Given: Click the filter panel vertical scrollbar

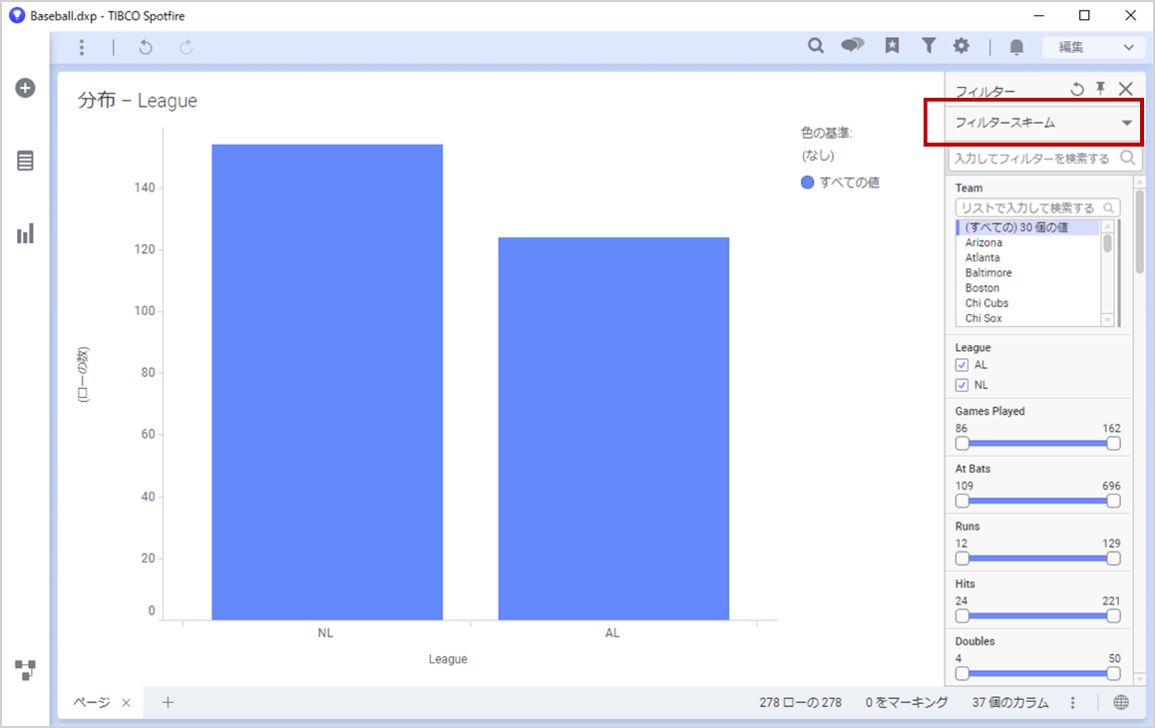Looking at the screenshot, I should tap(1139, 230).
